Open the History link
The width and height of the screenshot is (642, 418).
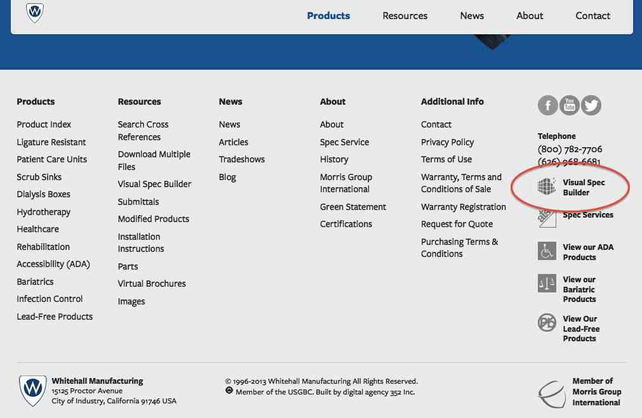pyautogui.click(x=334, y=159)
